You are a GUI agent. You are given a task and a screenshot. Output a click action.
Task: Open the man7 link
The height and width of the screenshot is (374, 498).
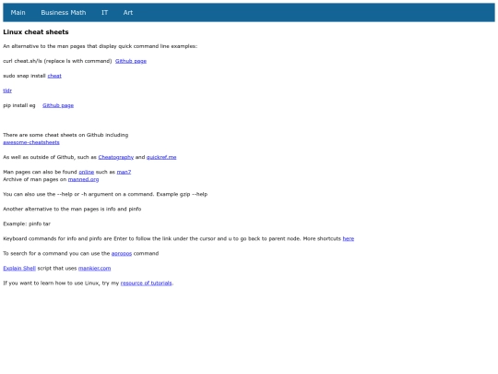pos(124,172)
